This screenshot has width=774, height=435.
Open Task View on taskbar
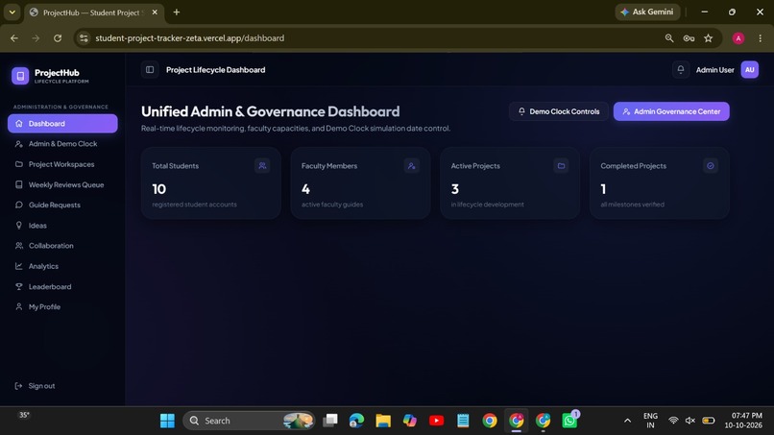330,421
